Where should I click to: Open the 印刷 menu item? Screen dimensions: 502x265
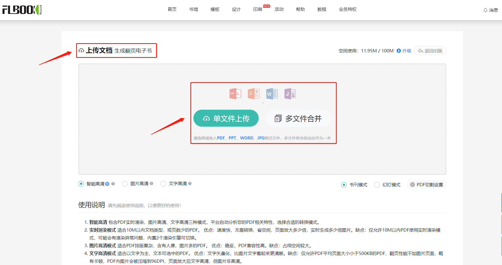point(258,9)
